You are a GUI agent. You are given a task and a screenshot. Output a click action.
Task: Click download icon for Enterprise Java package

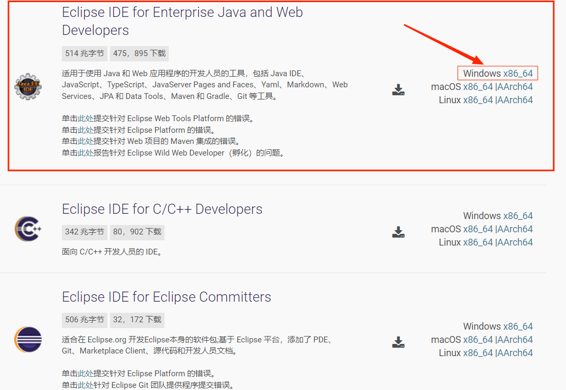coord(398,89)
